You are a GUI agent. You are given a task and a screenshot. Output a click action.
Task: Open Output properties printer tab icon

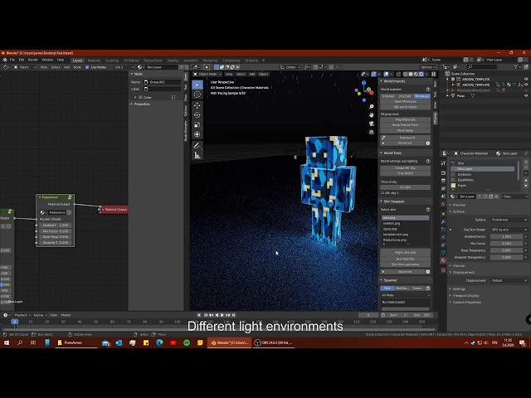(443, 181)
